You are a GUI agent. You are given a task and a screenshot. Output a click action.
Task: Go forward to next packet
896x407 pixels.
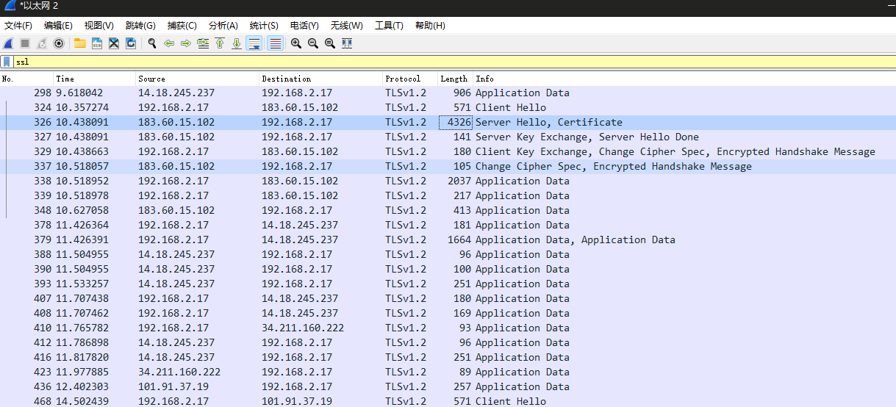pyautogui.click(x=186, y=43)
